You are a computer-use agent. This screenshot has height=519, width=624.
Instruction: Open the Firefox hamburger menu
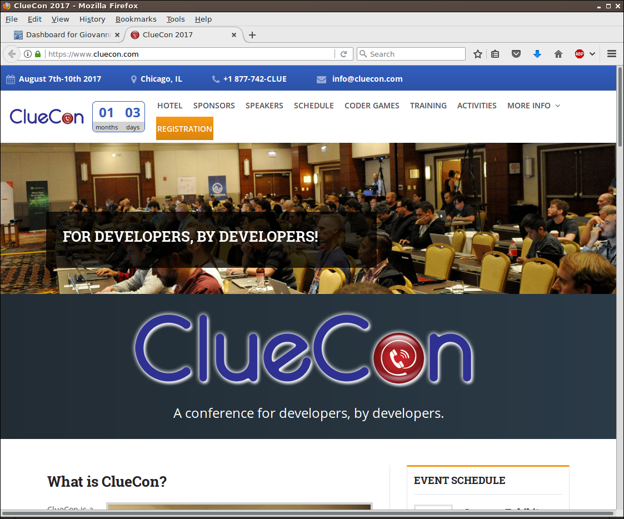[x=612, y=54]
